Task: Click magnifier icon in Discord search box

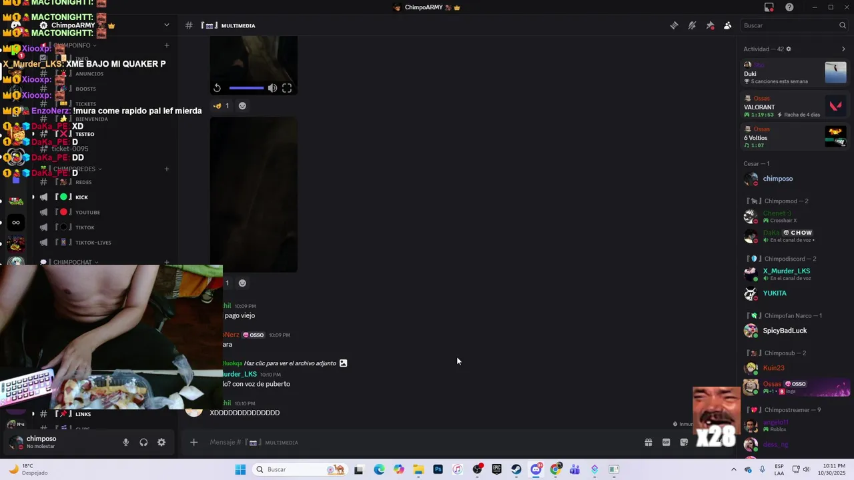Action: click(x=842, y=25)
